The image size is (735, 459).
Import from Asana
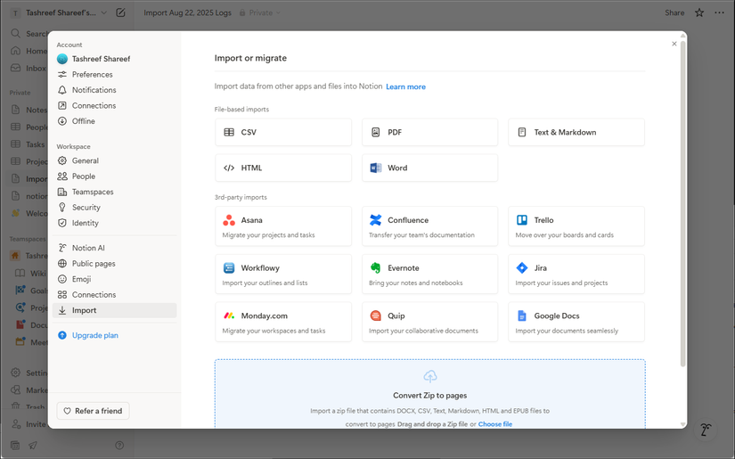point(282,227)
